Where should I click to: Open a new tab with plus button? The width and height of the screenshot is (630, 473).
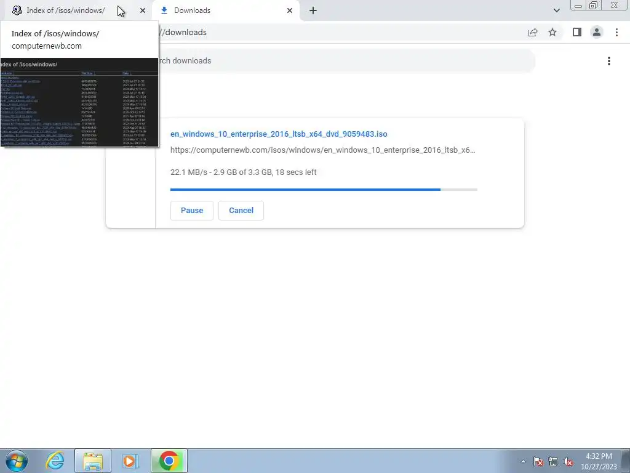pos(313,10)
